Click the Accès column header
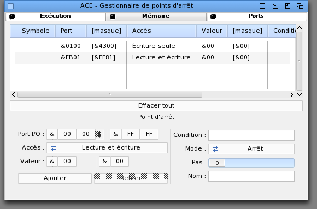Viewport: 317px width, 209px height. point(161,31)
